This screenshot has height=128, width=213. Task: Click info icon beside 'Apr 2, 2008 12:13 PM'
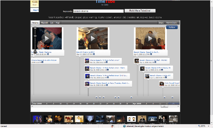(x=151, y=54)
